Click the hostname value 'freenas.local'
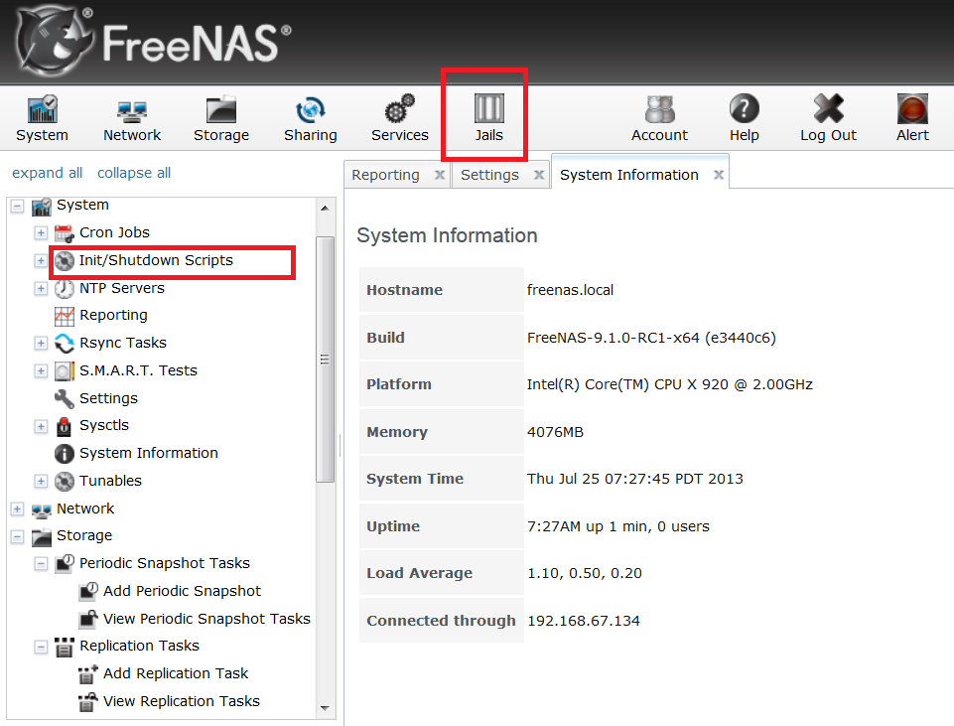The height and width of the screenshot is (726, 954). coord(570,290)
